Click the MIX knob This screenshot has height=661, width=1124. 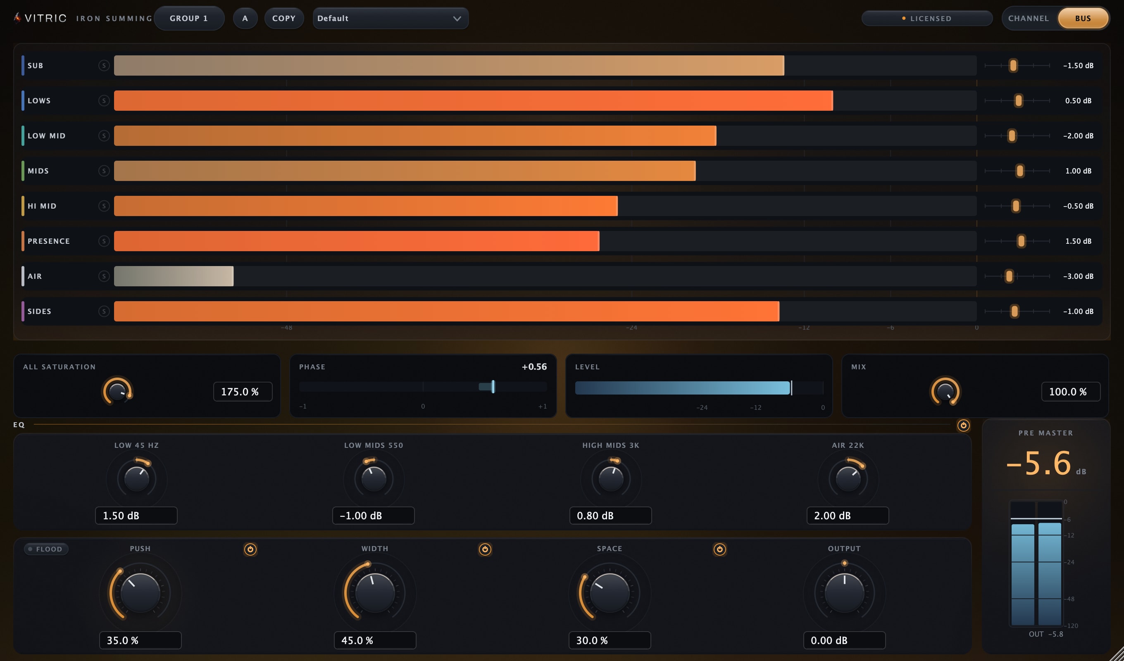pyautogui.click(x=945, y=392)
